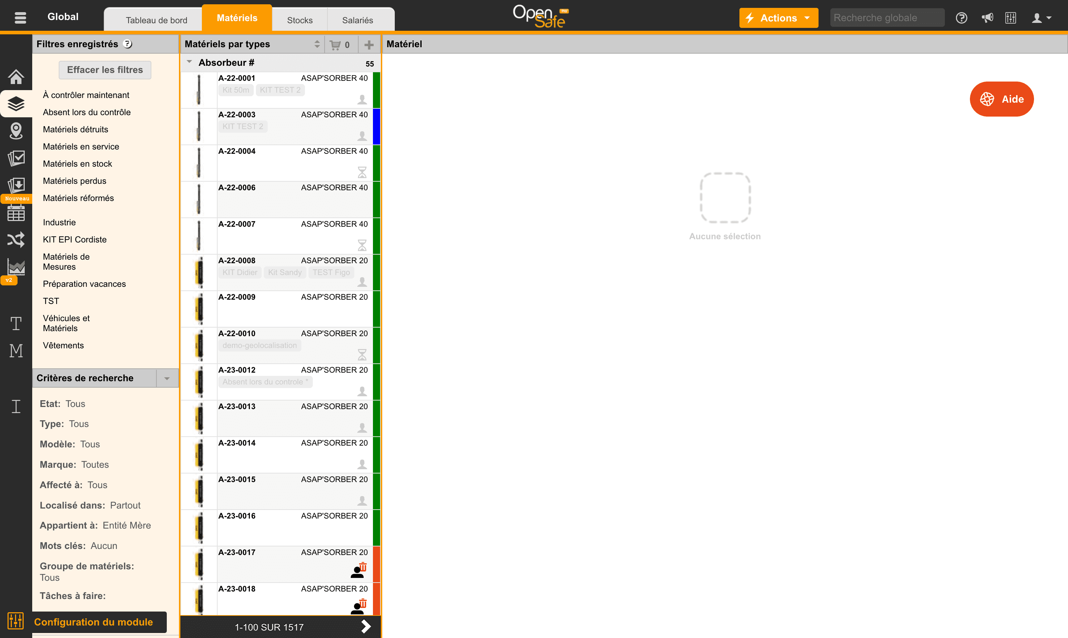Click the Global entity label

coord(63,16)
